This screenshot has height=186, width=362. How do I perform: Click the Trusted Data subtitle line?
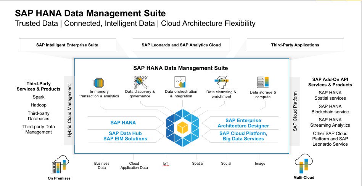[135, 24]
